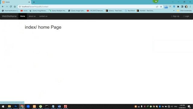Go to the 'contact us' page

[43, 16]
